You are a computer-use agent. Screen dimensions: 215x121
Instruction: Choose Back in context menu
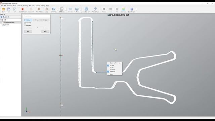pyautogui.click(x=115, y=74)
